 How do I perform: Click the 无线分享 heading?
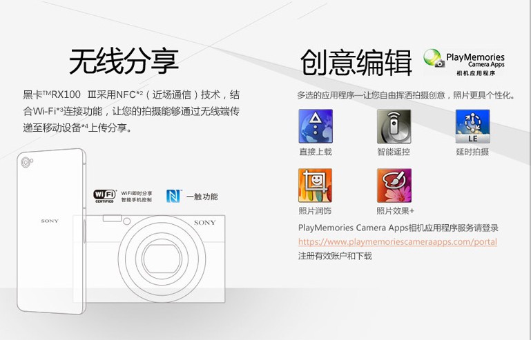(124, 61)
